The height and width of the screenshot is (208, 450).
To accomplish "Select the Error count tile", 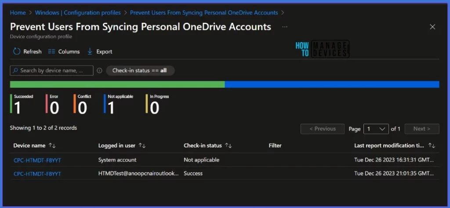I will (x=53, y=104).
